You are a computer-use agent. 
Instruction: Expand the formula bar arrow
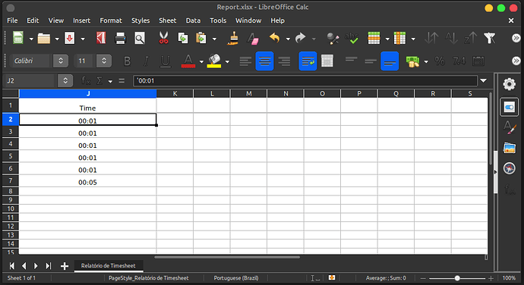coord(483,80)
